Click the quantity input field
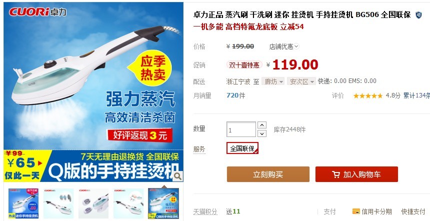 coord(241,129)
